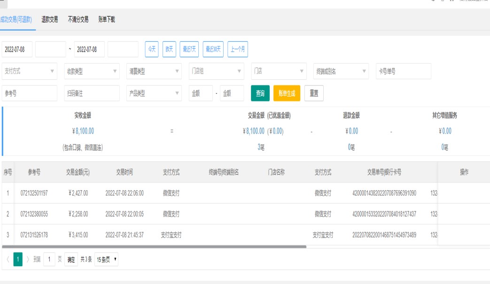
Task: Click the green 查询 search button
Action: point(260,93)
